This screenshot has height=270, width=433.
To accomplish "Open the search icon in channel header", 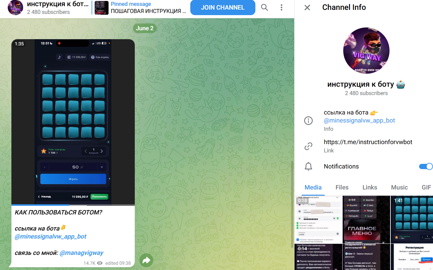I will click(264, 7).
